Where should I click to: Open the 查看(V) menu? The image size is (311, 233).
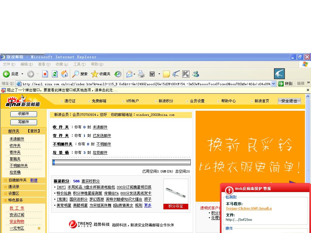pos(44,64)
